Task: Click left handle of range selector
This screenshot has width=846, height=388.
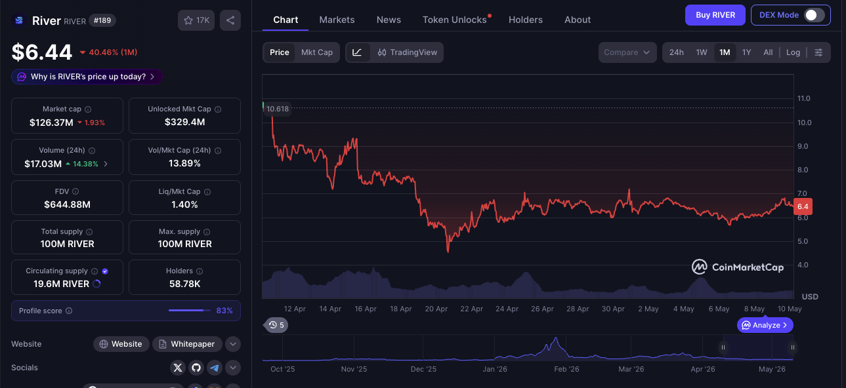Action: 723,348
